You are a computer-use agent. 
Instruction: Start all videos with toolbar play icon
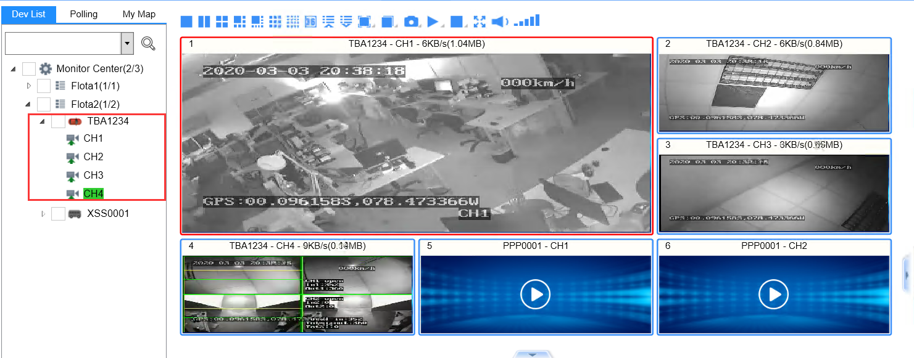click(433, 22)
